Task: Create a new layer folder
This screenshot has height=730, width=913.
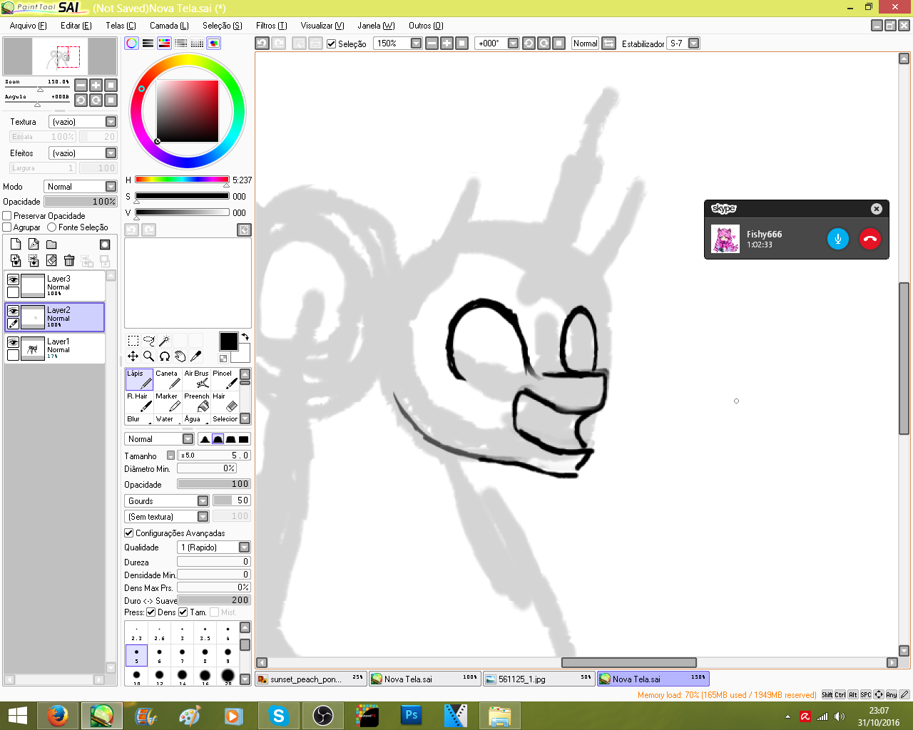Action: [x=51, y=245]
